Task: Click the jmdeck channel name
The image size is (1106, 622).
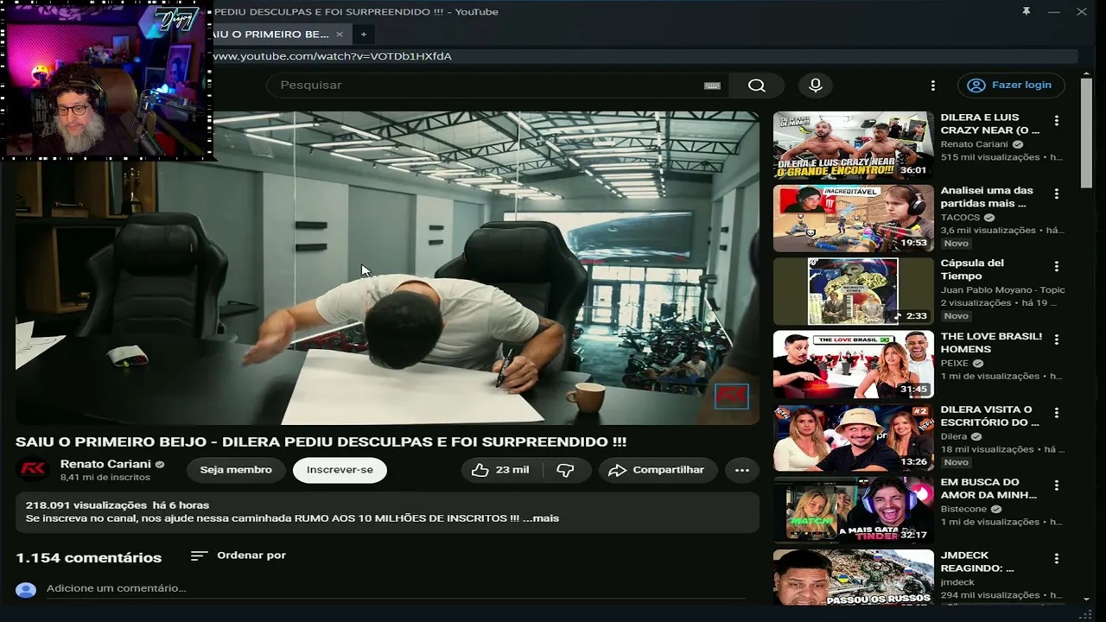Action: [x=957, y=582]
